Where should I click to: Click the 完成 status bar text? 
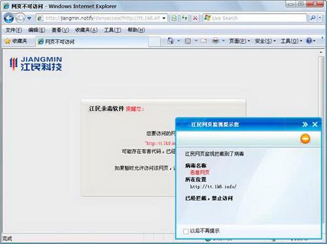(x=7, y=239)
